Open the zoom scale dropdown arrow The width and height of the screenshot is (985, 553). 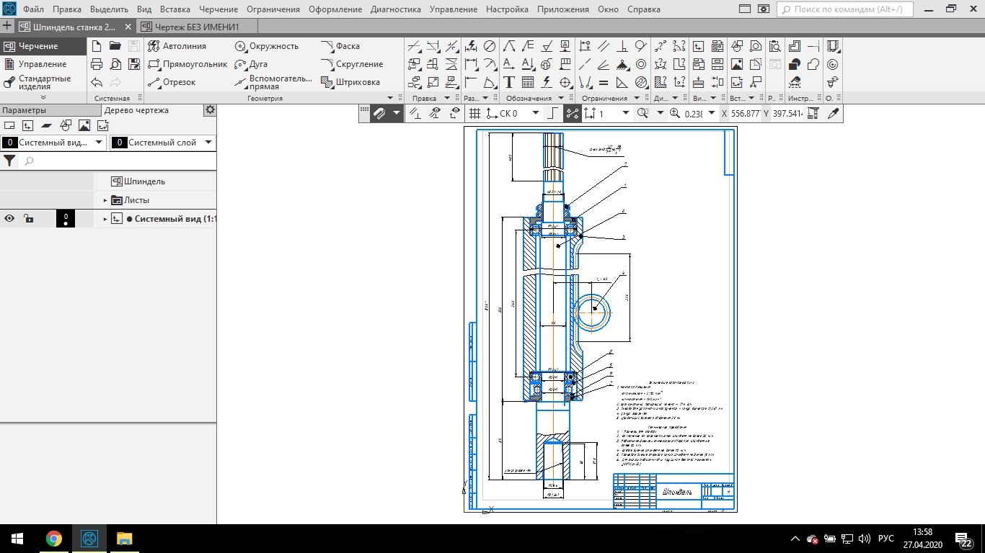pos(712,113)
